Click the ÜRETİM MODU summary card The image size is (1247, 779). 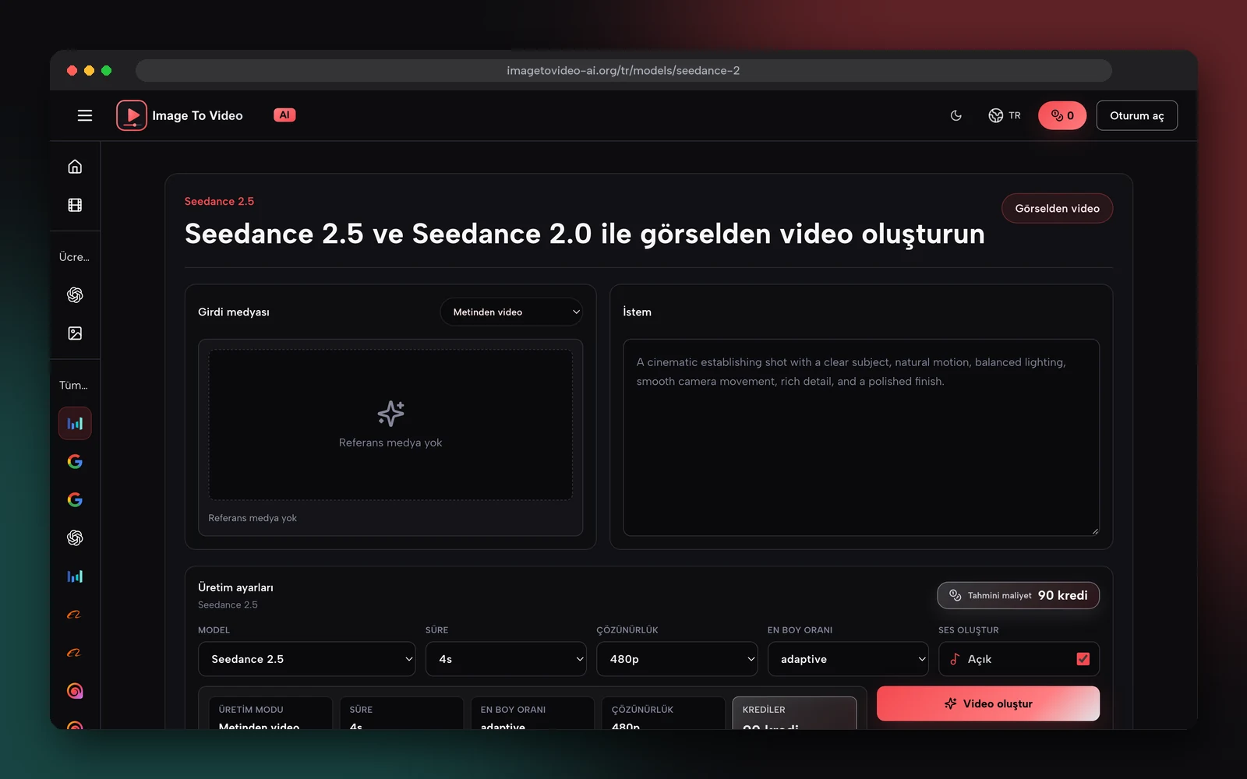pos(270,714)
